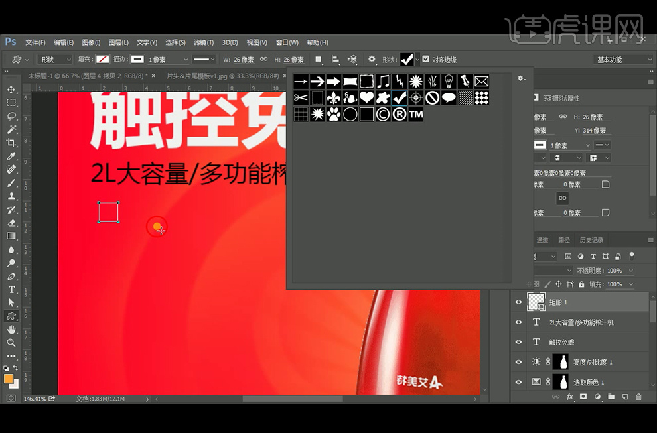Switch to 片头&片尾模板v1.jpg document tab
The height and width of the screenshot is (433, 657).
coord(222,76)
